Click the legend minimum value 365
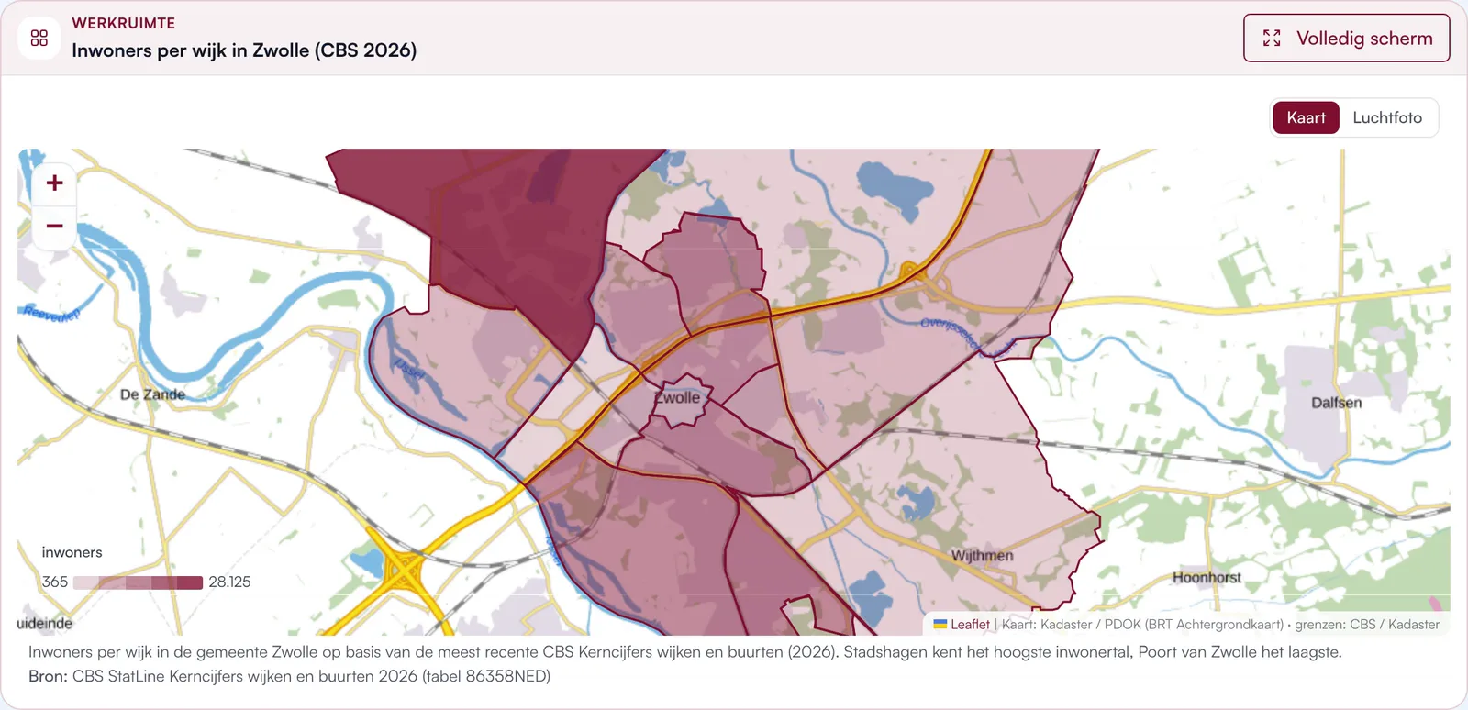 (x=55, y=582)
